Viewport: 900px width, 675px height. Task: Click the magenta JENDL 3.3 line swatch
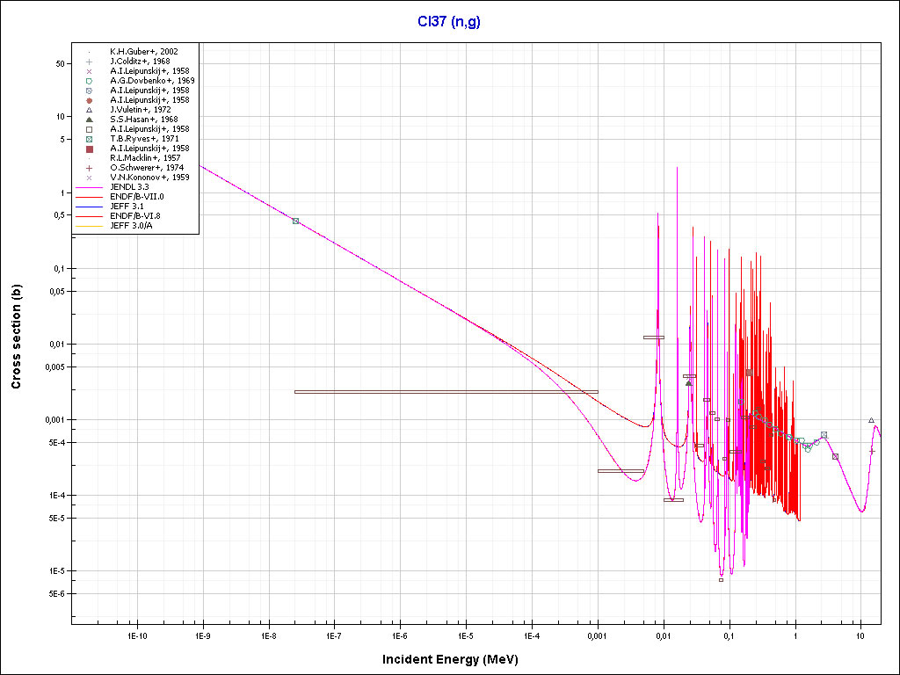pyautogui.click(x=89, y=187)
